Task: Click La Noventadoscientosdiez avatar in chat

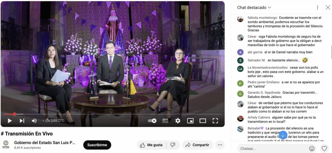Action: pyautogui.click(x=240, y=69)
